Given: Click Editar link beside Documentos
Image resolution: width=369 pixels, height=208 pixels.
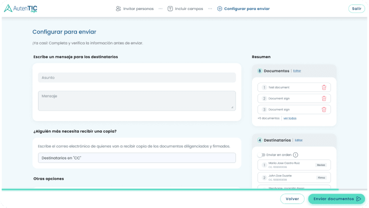Looking at the screenshot, I should click(297, 71).
